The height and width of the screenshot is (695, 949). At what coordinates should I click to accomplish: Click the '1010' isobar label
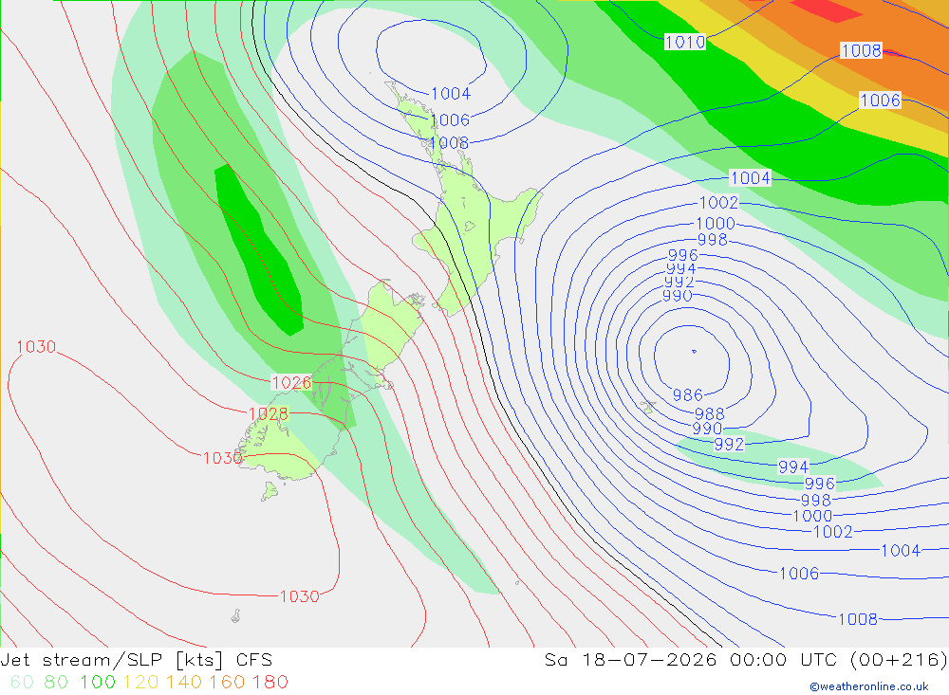coord(685,42)
